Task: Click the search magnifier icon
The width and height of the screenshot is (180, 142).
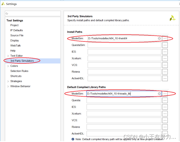Action: click(7, 14)
